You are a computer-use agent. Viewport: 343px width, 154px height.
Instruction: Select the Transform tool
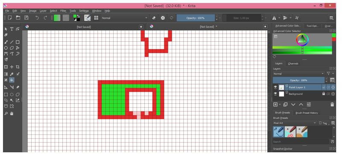(6, 67)
